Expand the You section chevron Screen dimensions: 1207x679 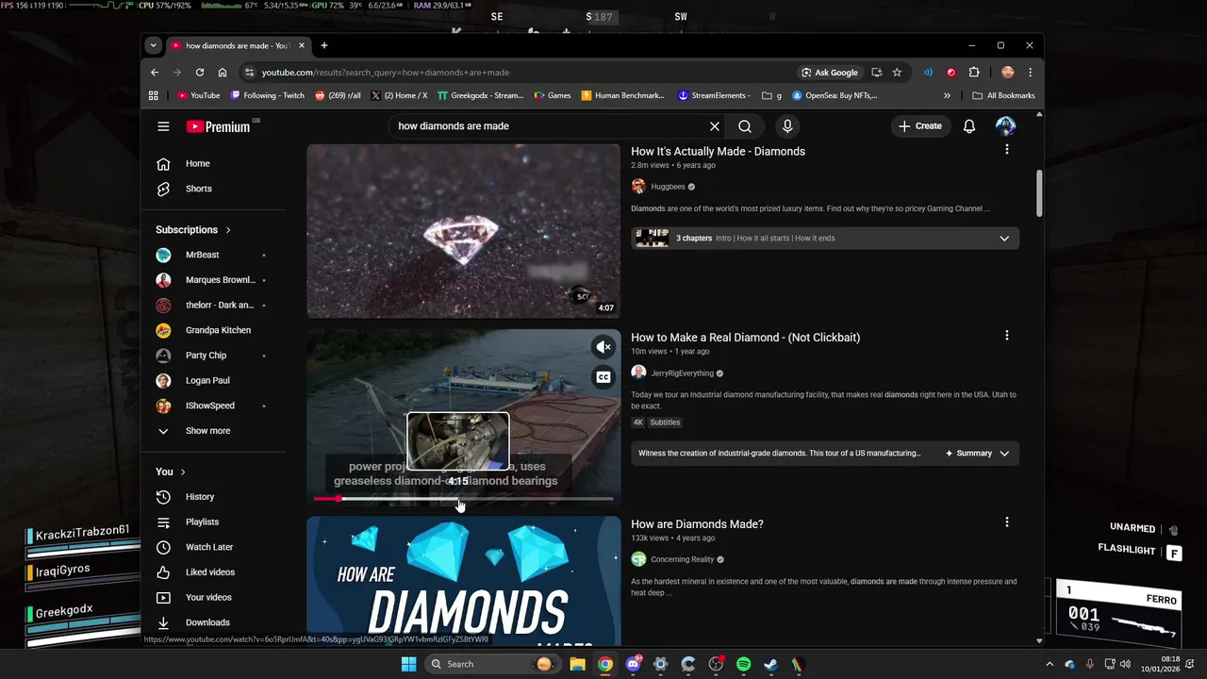183,472
